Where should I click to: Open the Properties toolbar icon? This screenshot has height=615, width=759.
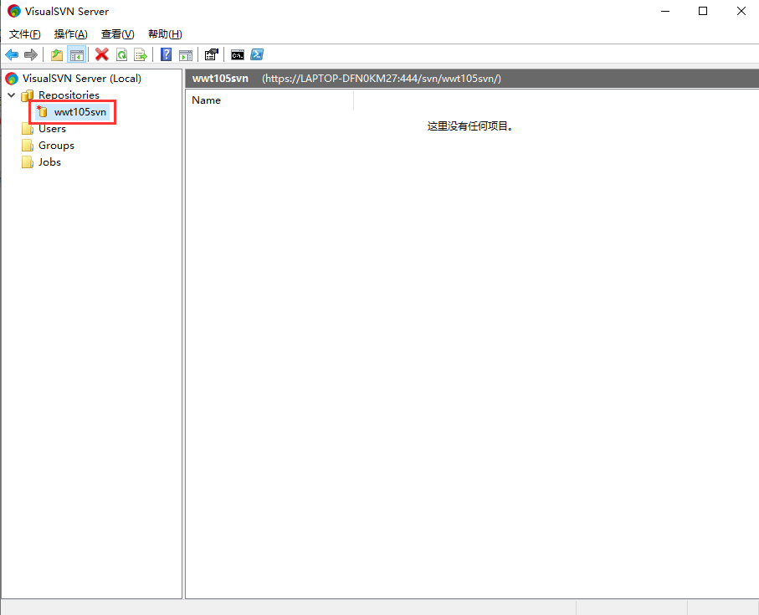[x=211, y=55]
